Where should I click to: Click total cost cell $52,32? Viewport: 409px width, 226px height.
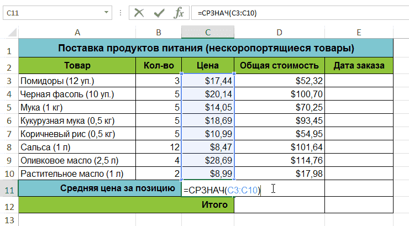pos(279,81)
